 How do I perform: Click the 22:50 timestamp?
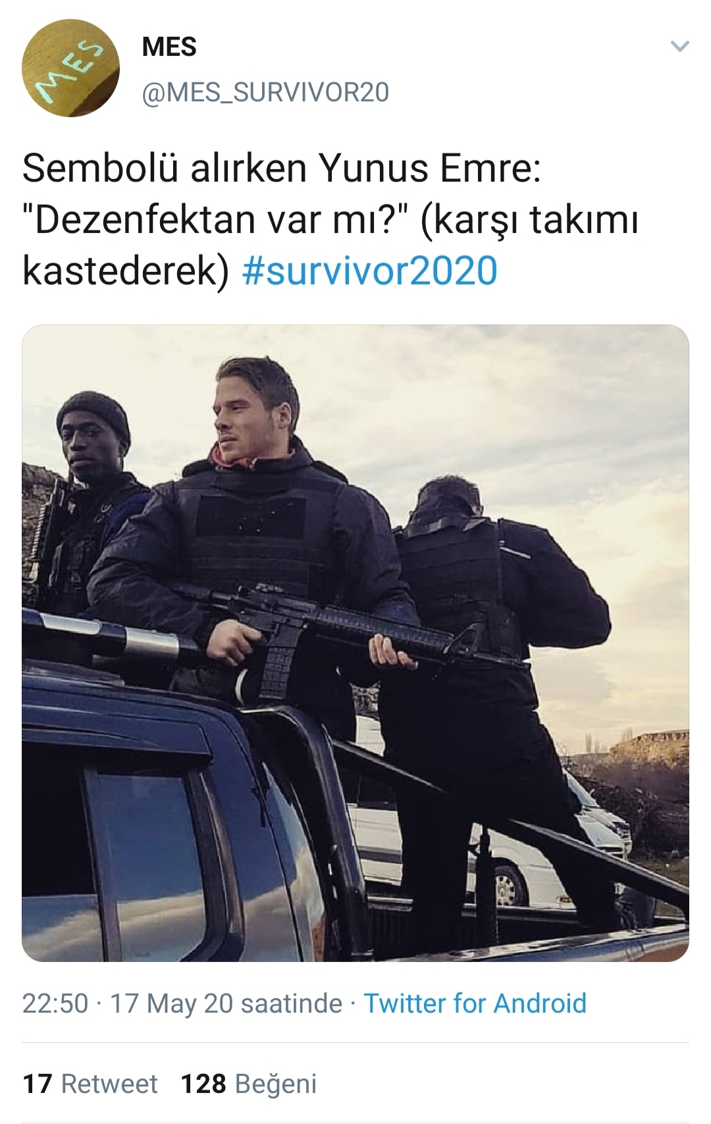point(55,1004)
